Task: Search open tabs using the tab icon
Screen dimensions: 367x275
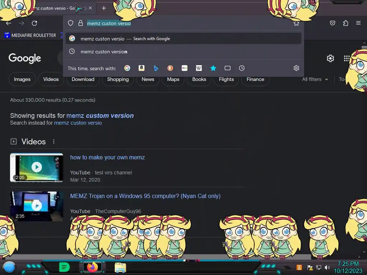Action: click(x=228, y=68)
